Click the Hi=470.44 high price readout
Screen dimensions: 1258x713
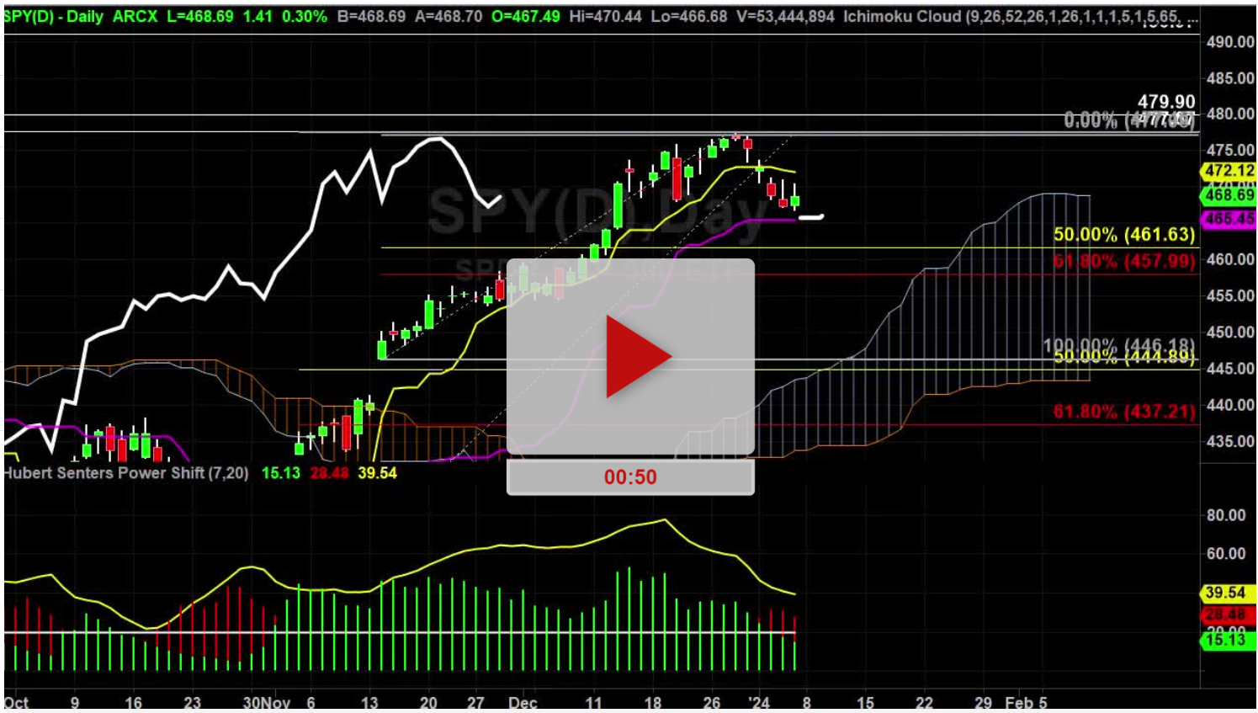click(605, 16)
